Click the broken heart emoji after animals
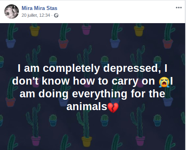 coord(113,108)
